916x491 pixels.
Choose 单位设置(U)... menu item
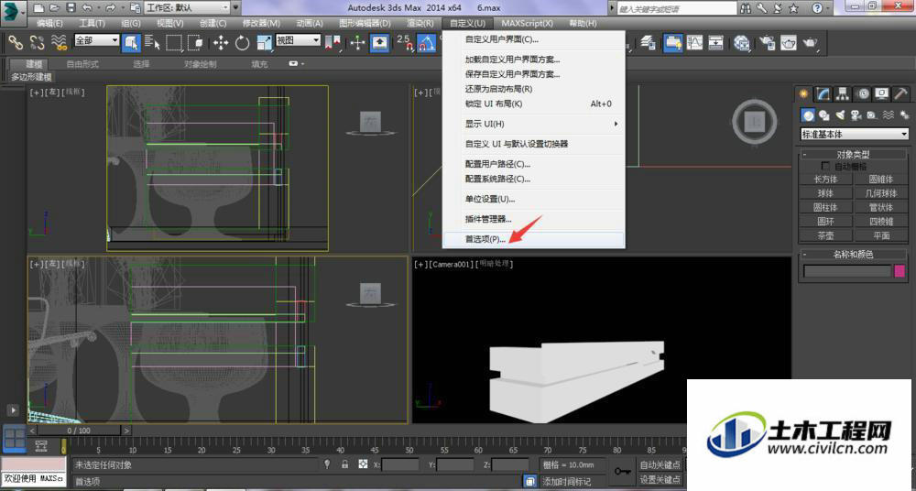(534, 200)
